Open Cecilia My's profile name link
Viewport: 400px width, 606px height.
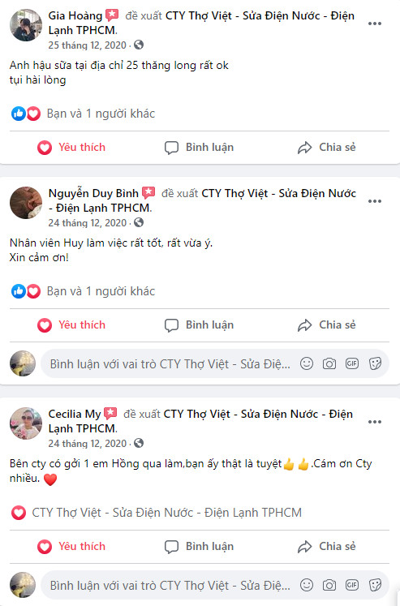click(x=74, y=415)
